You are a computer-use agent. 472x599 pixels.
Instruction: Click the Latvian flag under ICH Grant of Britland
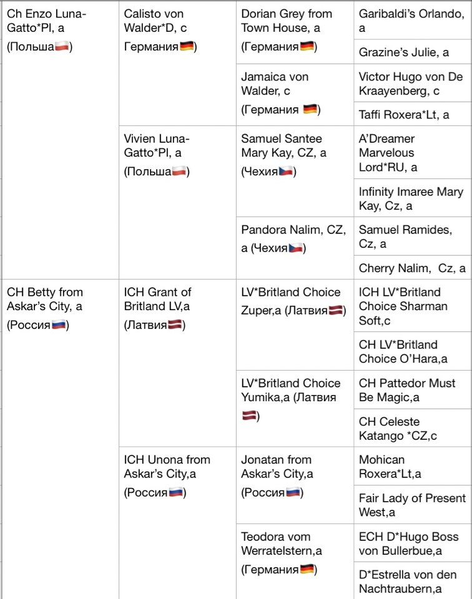point(176,326)
